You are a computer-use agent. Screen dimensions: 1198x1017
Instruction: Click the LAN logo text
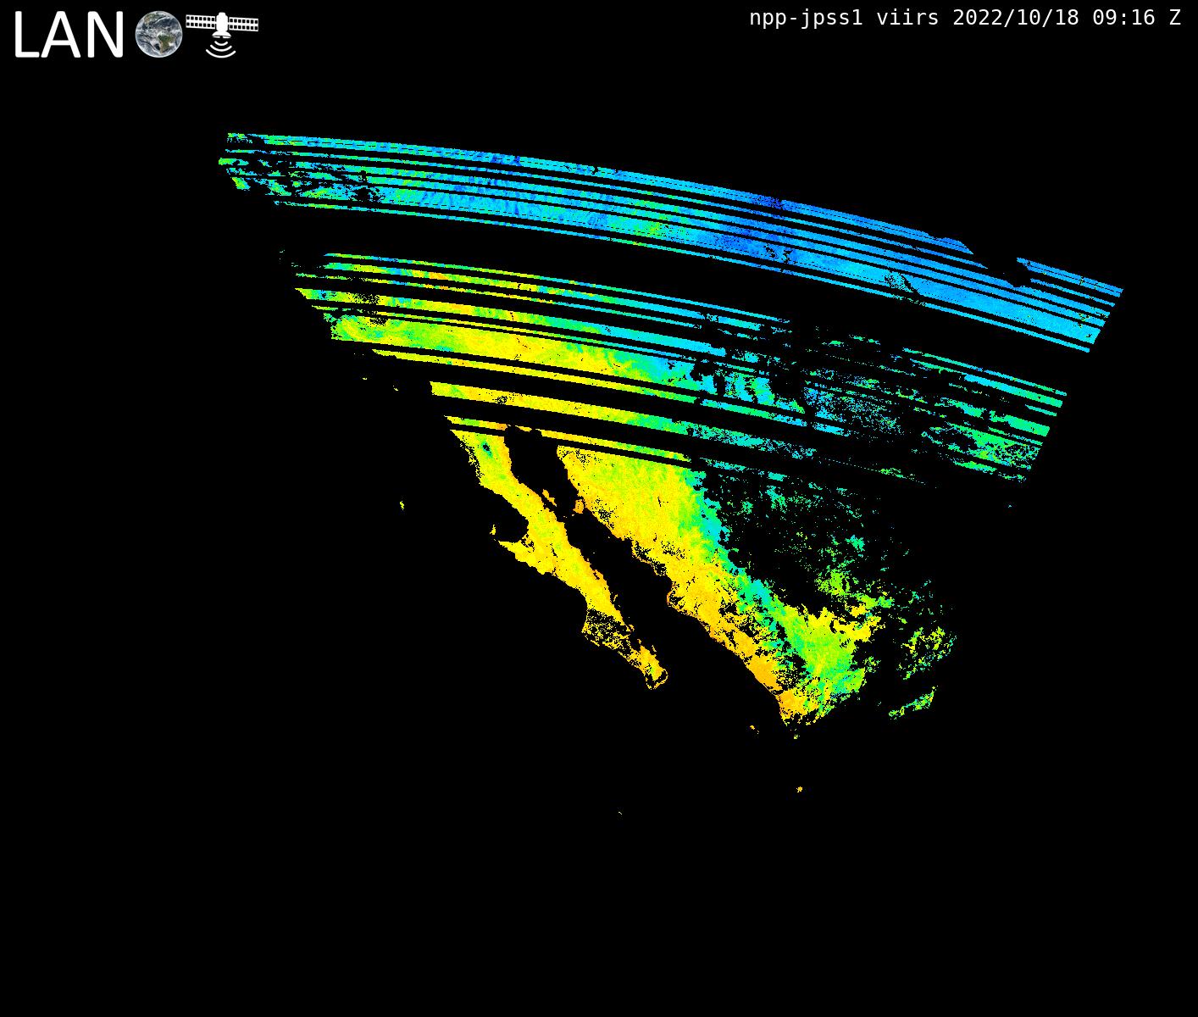[x=69, y=36]
